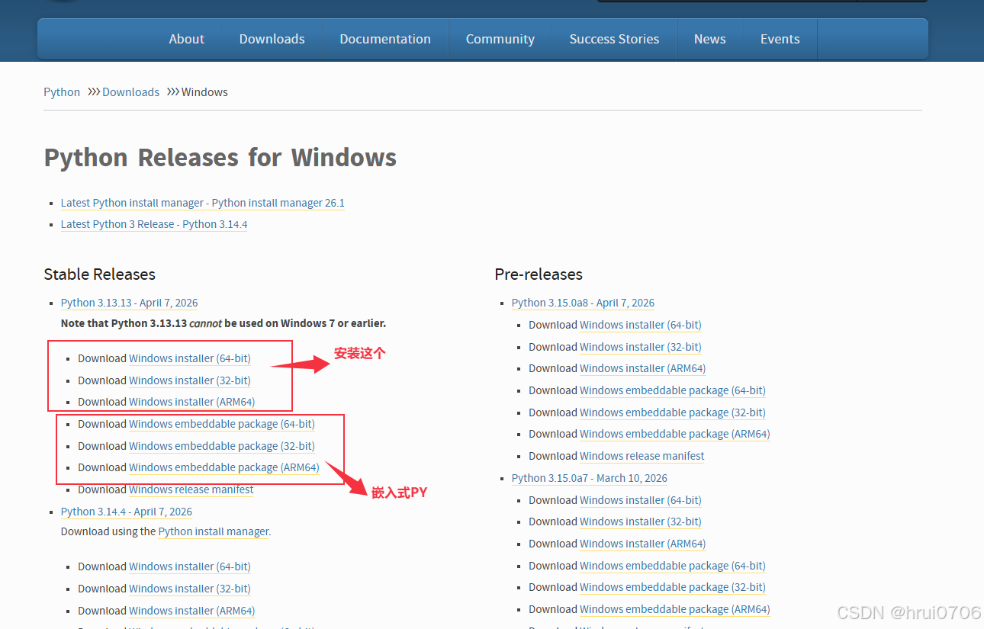This screenshot has width=984, height=629.
Task: Open the Community navigation item
Action: pyautogui.click(x=500, y=39)
